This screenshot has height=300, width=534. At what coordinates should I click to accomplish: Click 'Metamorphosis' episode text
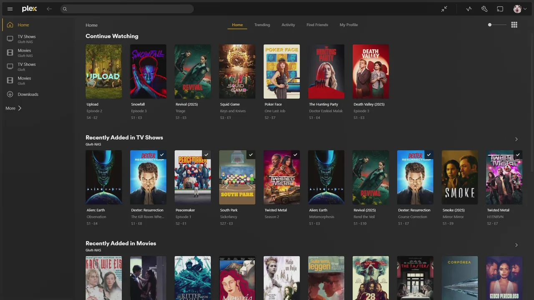pyautogui.click(x=322, y=217)
